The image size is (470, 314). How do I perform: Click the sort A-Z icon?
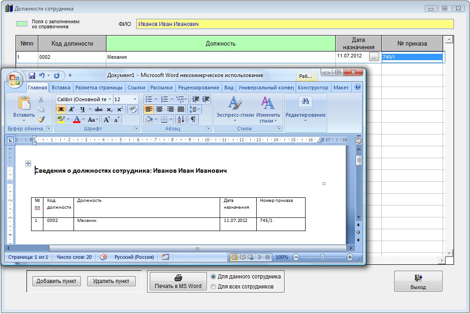coord(180,119)
